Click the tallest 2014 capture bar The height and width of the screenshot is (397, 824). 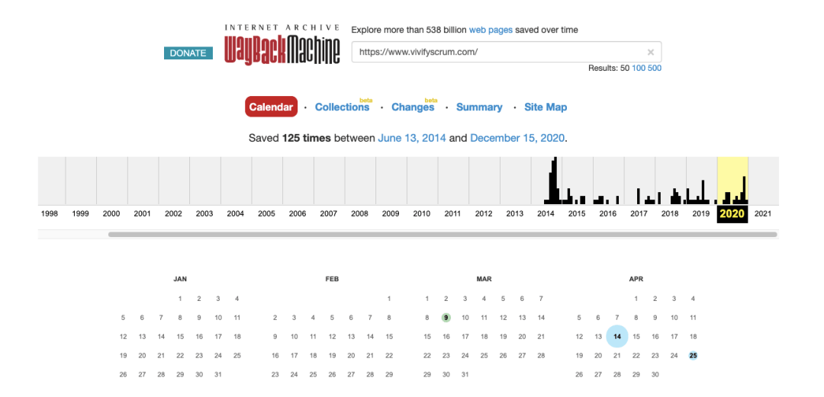point(554,180)
